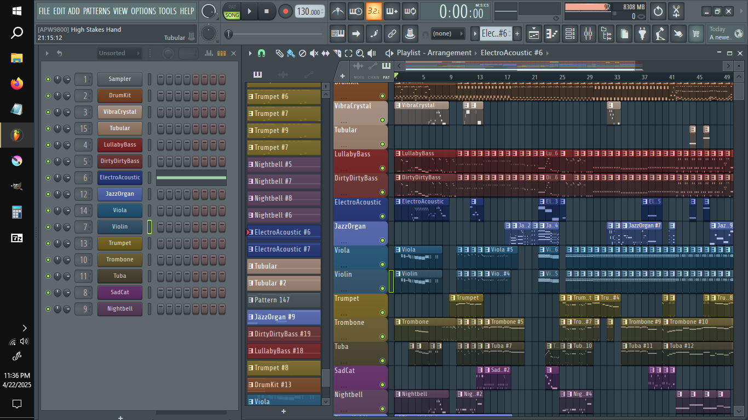This screenshot has width=748, height=420.
Task: Expand pattern list arrow beside Elec..#6
Action: click(475, 34)
